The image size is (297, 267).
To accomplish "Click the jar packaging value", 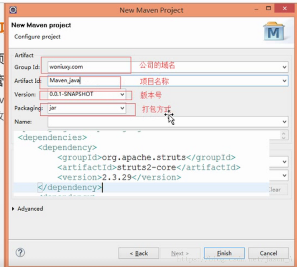I will pyautogui.click(x=53, y=108).
